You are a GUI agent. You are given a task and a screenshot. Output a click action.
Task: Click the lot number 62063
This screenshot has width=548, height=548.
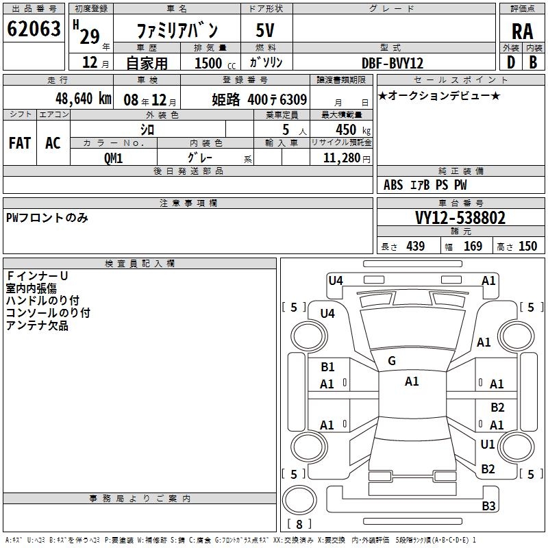coord(33,29)
